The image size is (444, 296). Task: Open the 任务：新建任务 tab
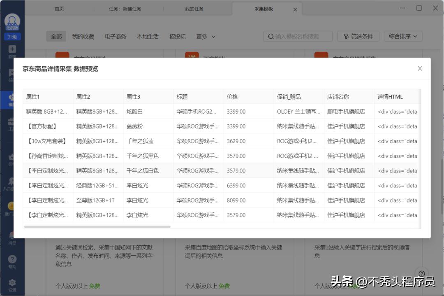(x=125, y=9)
